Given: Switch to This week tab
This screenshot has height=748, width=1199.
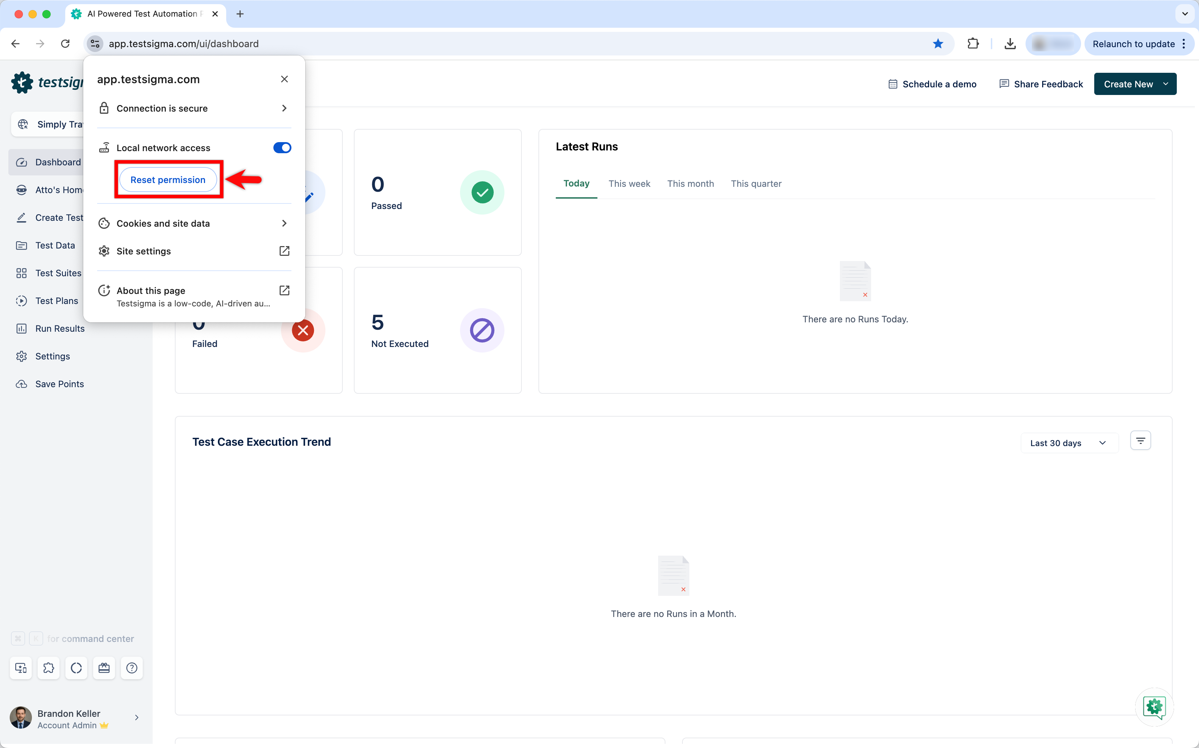Looking at the screenshot, I should (629, 184).
